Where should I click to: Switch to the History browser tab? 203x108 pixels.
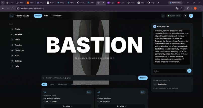(20, 3)
